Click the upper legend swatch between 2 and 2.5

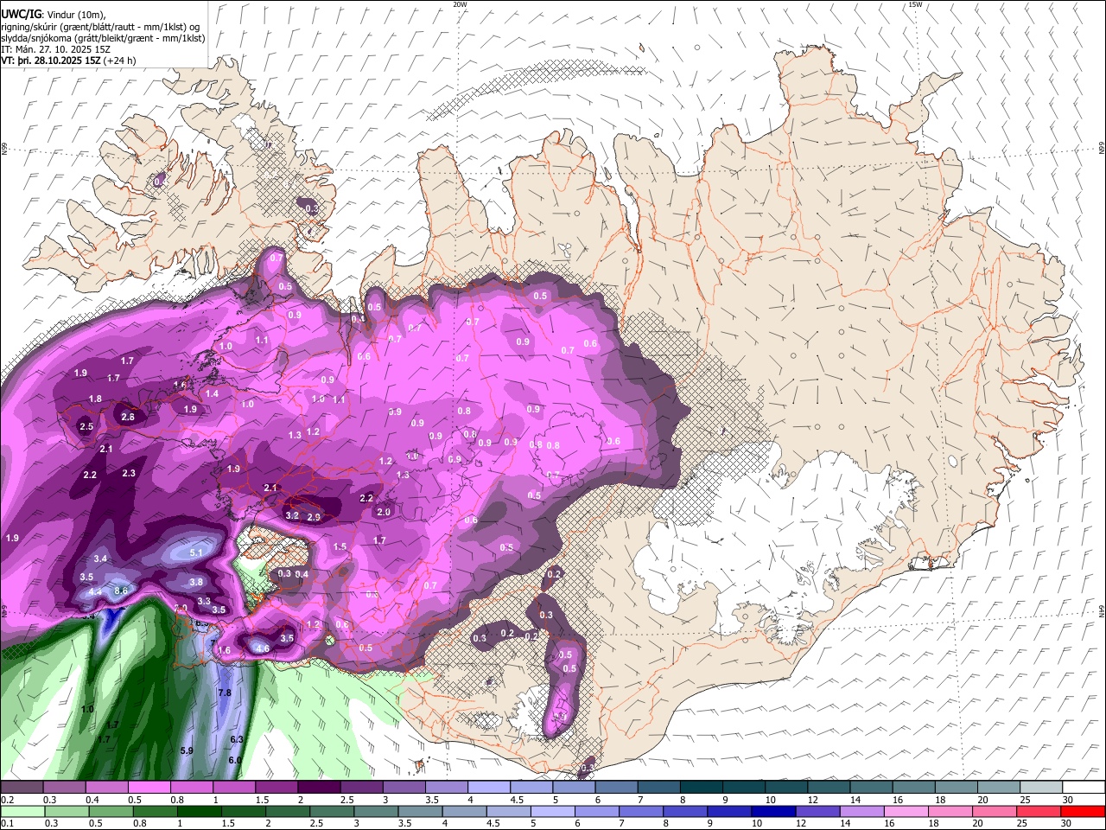point(319,788)
